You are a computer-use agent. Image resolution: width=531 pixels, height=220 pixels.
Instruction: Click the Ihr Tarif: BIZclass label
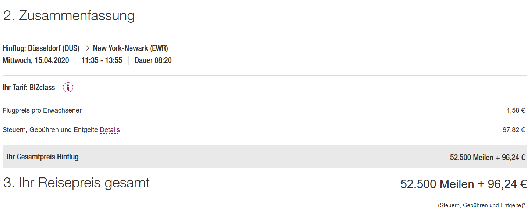point(29,88)
